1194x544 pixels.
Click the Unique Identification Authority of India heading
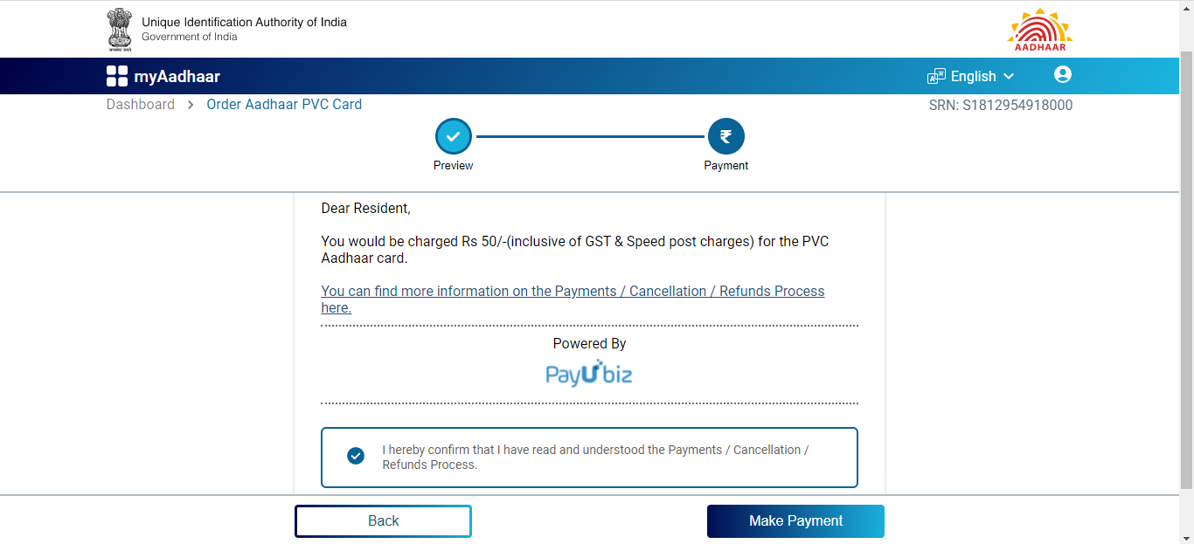click(x=244, y=22)
